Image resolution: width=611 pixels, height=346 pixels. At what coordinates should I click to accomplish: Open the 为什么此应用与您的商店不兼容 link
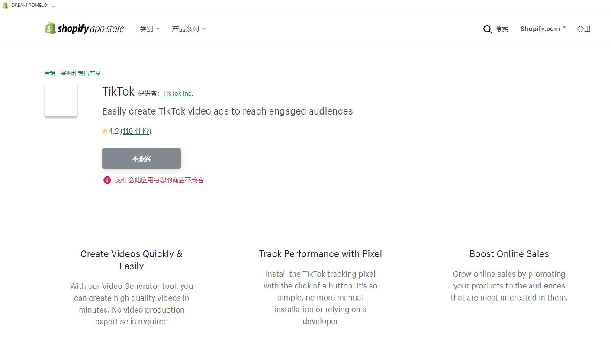click(x=159, y=180)
